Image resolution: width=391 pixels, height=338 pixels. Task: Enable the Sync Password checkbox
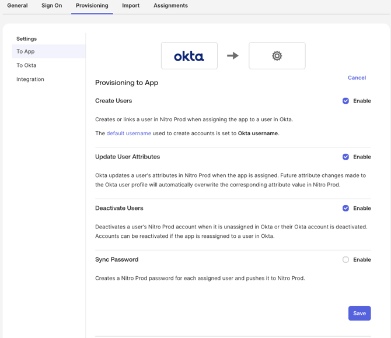point(345,260)
